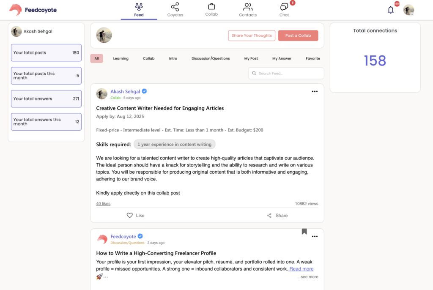Open Akash Sehgal post author name
Image resolution: width=433 pixels, height=290 pixels.
[x=125, y=91]
